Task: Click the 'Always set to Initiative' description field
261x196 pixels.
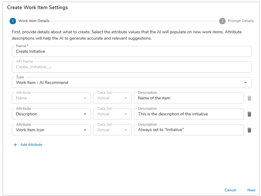Action: point(189,130)
